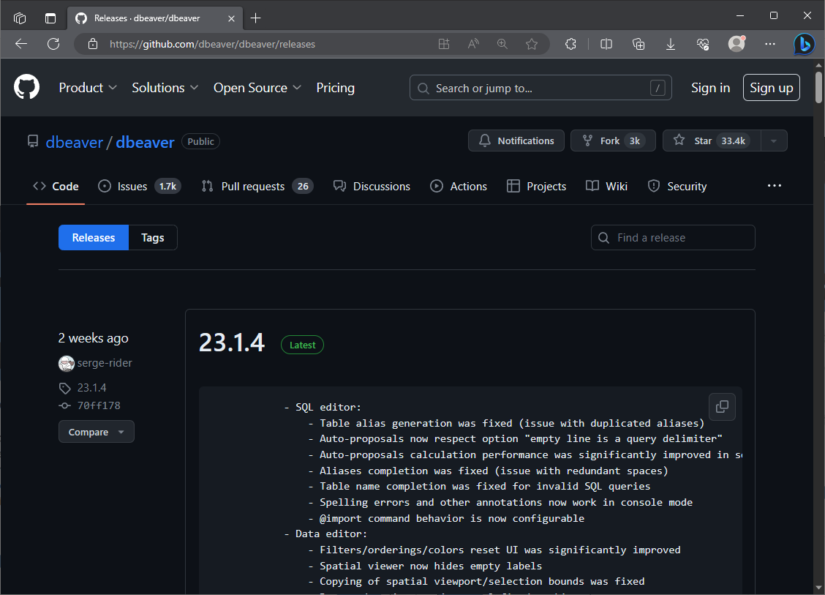Image resolution: width=825 pixels, height=595 pixels.
Task: Open the workspaces icon in title bar
Action: [20, 18]
